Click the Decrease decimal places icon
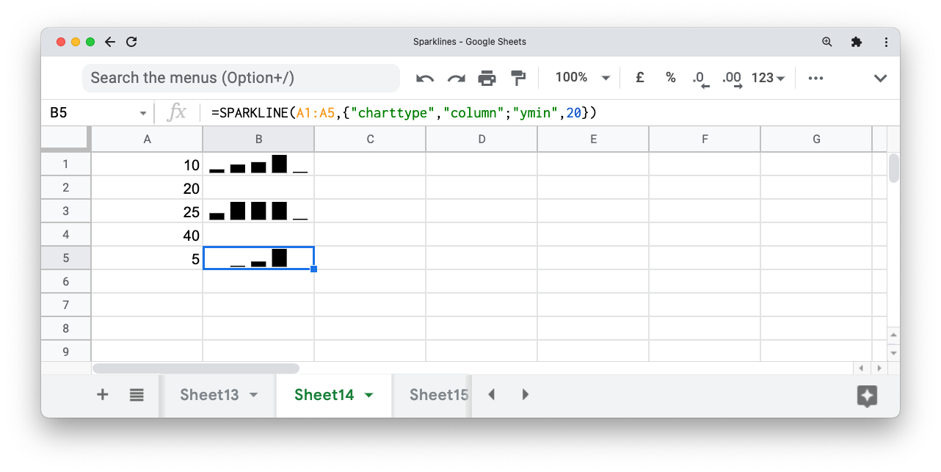This screenshot has height=472, width=941. [x=700, y=77]
